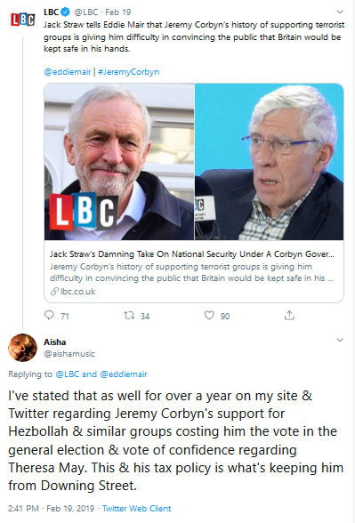
Task: Open @LBC in the replying-to line
Action: click(67, 374)
